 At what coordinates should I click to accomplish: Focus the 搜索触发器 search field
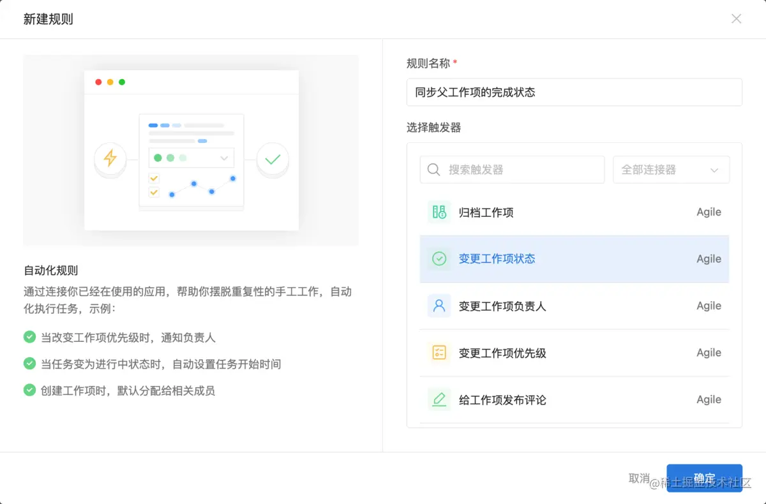point(512,170)
